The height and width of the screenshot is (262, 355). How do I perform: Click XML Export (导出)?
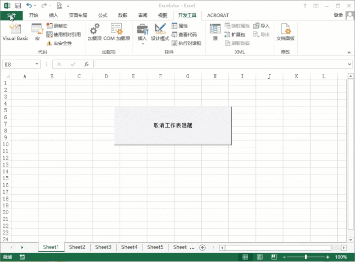261,34
